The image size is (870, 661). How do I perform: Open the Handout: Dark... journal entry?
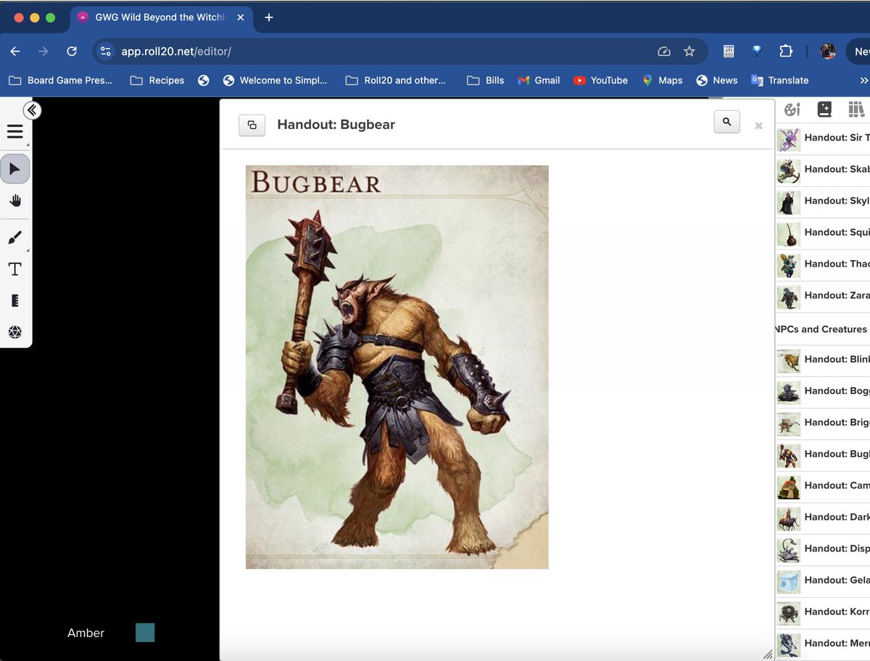click(x=823, y=517)
